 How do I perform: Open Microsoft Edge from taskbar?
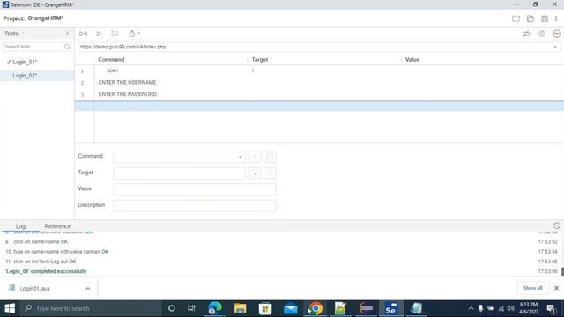pos(215,308)
